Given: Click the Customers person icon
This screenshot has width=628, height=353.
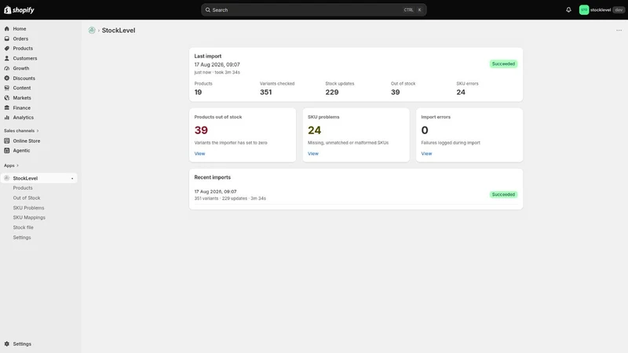Looking at the screenshot, I should pos(7,58).
